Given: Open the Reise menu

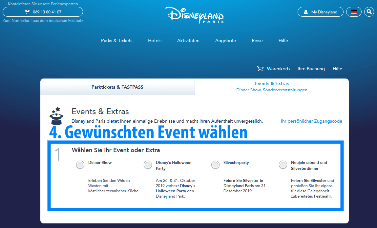Looking at the screenshot, I should tap(257, 41).
